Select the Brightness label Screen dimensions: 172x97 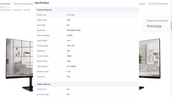click(x=41, y=51)
